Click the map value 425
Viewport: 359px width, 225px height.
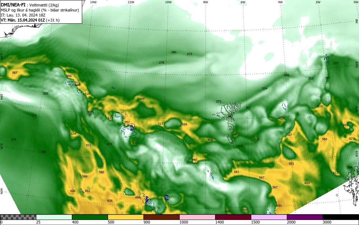(109, 144)
